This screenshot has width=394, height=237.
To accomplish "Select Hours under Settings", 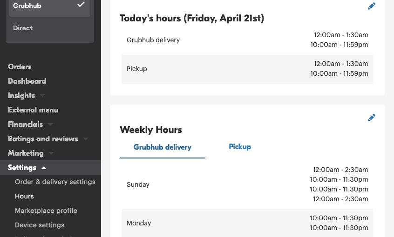I will click(24, 196).
